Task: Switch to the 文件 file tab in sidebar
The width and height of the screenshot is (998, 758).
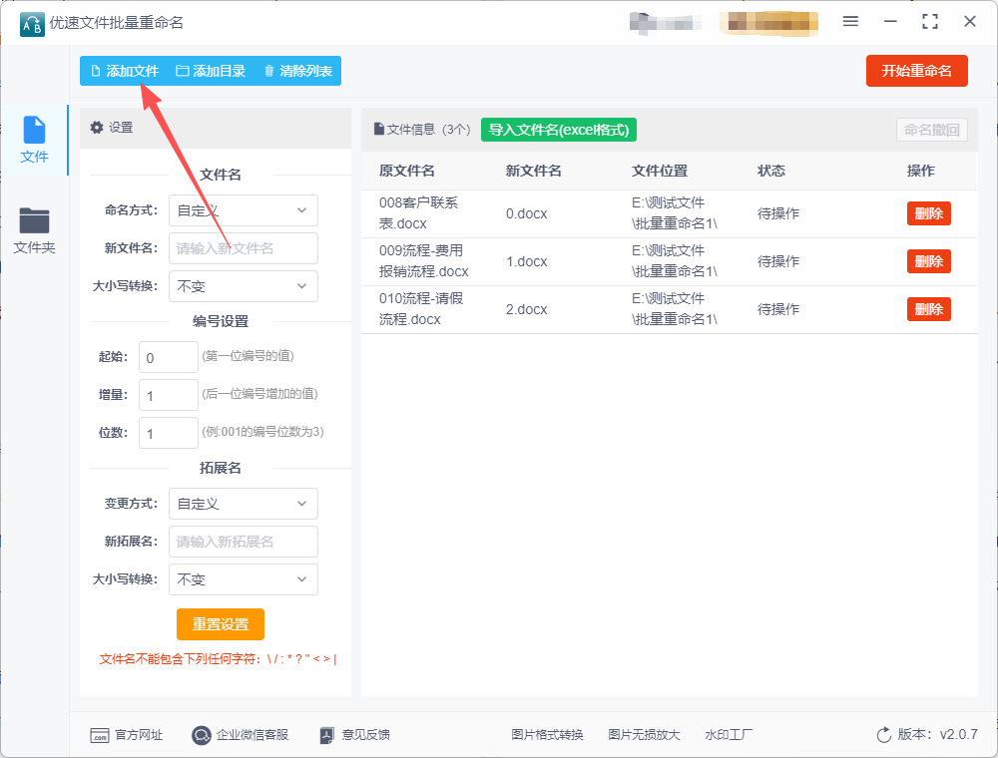Action: 34,140
